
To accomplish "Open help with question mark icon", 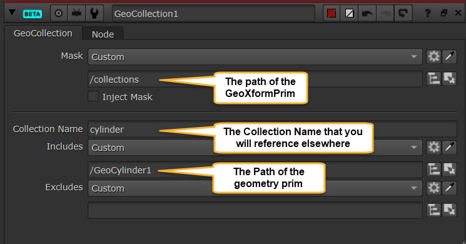I will point(427,13).
